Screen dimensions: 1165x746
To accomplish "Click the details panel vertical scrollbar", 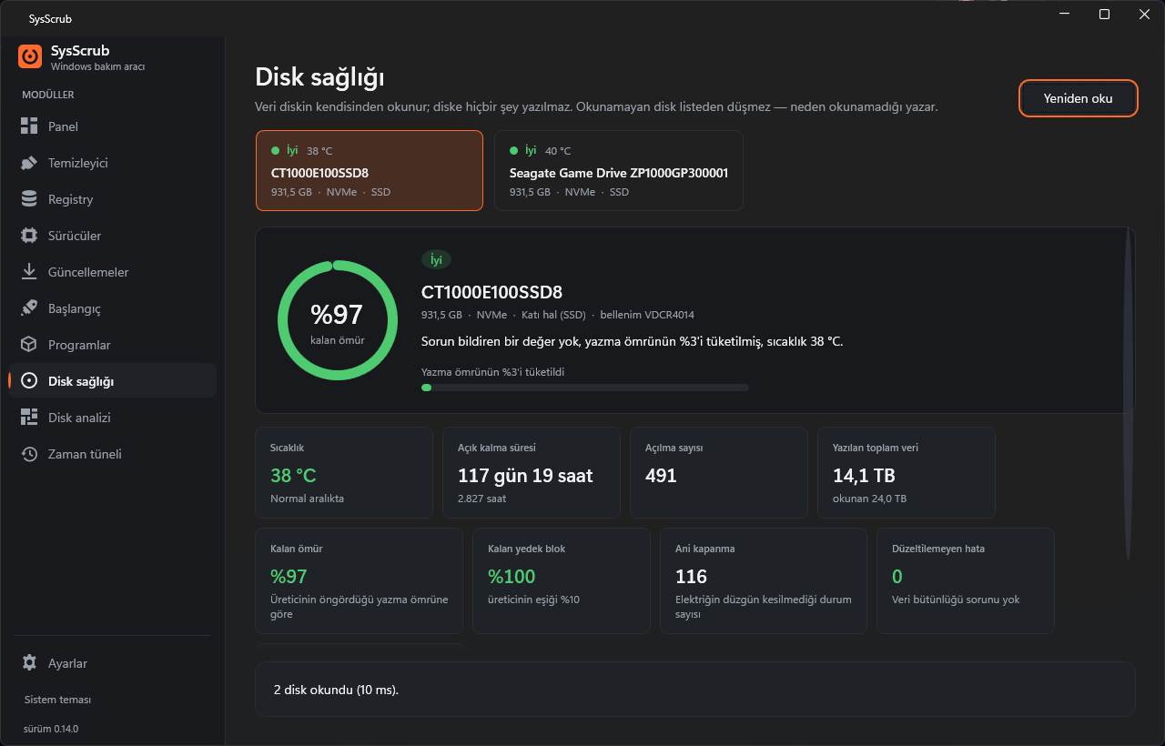I will click(1129, 394).
